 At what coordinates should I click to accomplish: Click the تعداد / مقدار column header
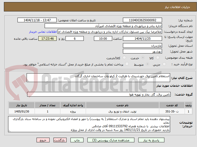tap(47, 105)
